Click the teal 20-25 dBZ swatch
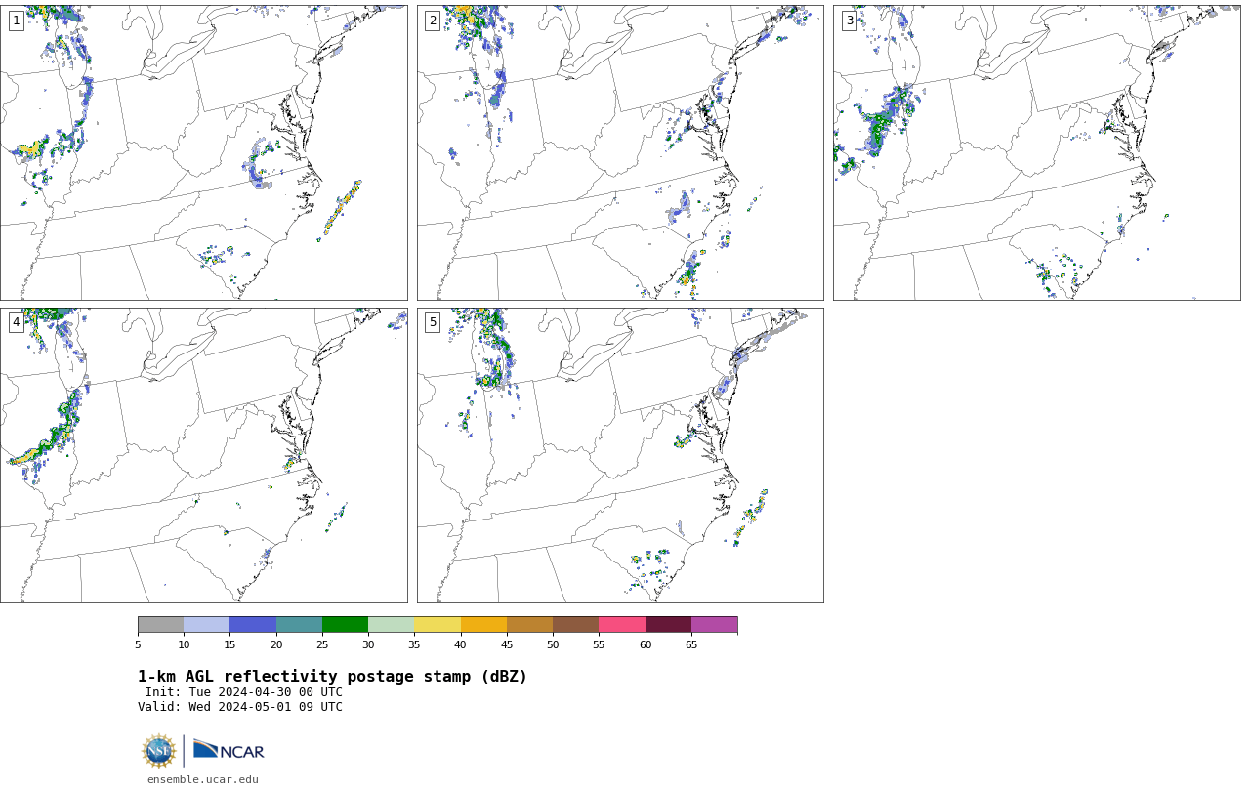The height and width of the screenshot is (790, 1250). [299, 625]
